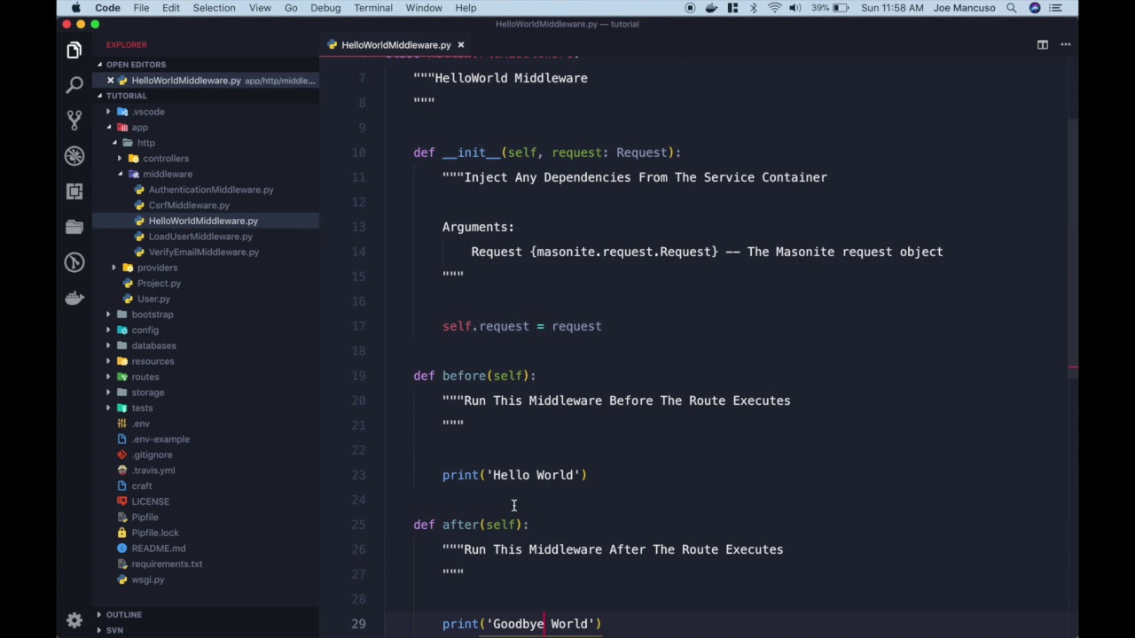Open the Apple menu
Screen dimensions: 1135x638
(x=75, y=8)
